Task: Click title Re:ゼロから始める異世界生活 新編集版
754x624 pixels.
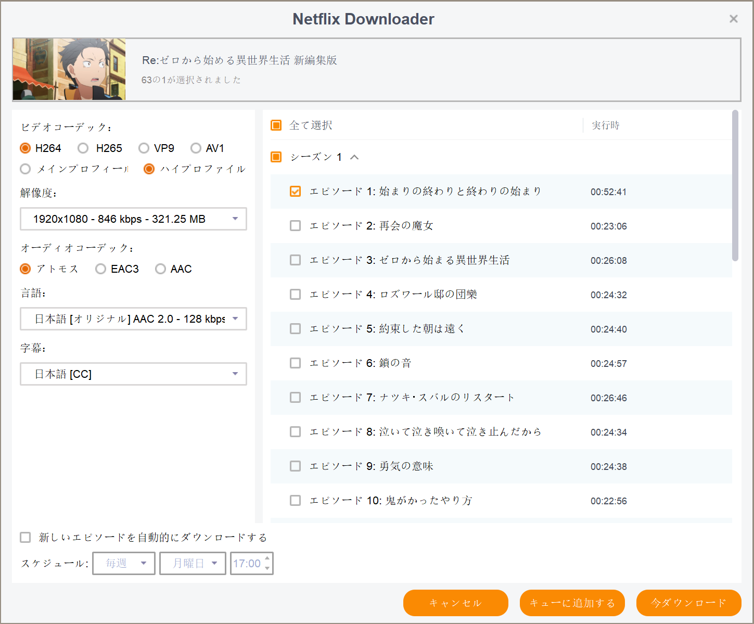Action: tap(239, 60)
